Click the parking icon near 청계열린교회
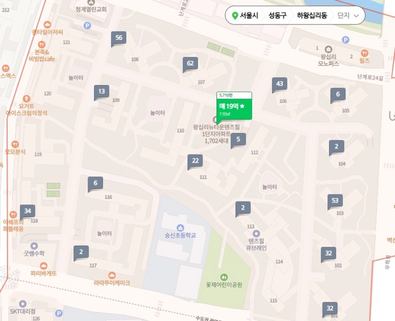Screen dimensions: 395x321 pyautogui.click(x=87, y=25)
